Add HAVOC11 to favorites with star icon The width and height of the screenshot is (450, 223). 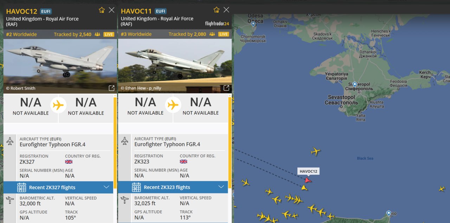click(217, 10)
